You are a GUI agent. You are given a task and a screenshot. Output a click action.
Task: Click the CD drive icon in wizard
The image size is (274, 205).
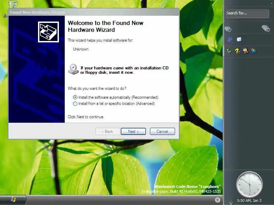pyautogui.click(x=73, y=69)
